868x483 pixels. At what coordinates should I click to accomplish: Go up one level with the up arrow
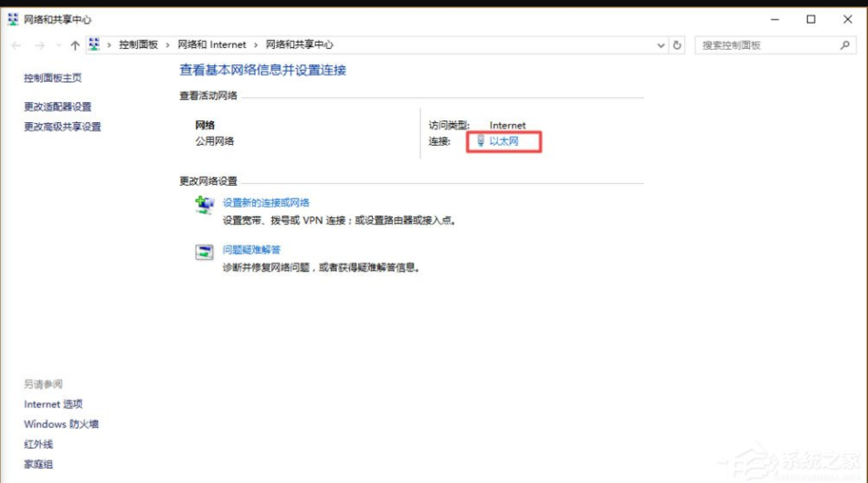pos(75,45)
